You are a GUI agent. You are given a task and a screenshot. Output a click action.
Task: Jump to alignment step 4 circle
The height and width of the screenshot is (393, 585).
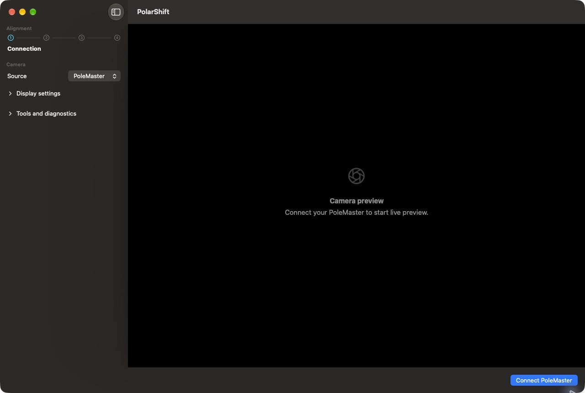pyautogui.click(x=117, y=38)
